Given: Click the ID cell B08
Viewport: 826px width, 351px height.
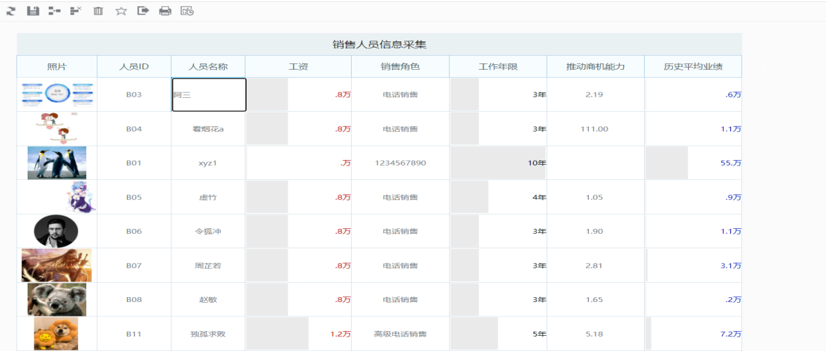Looking at the screenshot, I should coord(134,300).
